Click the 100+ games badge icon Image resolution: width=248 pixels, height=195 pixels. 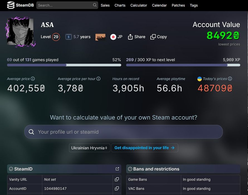point(100,37)
